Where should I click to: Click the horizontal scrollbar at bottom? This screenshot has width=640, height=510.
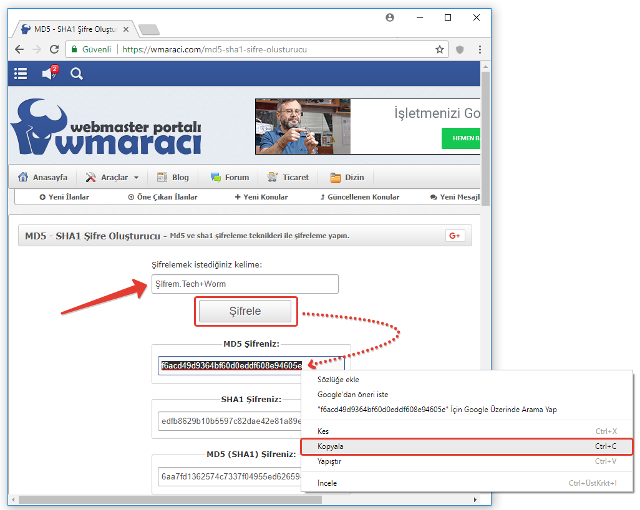[168, 499]
